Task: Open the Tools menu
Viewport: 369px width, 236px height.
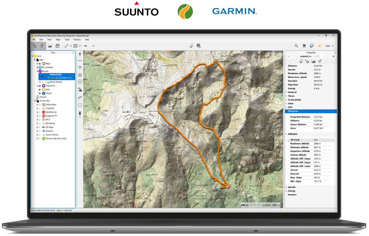Action: (x=67, y=40)
